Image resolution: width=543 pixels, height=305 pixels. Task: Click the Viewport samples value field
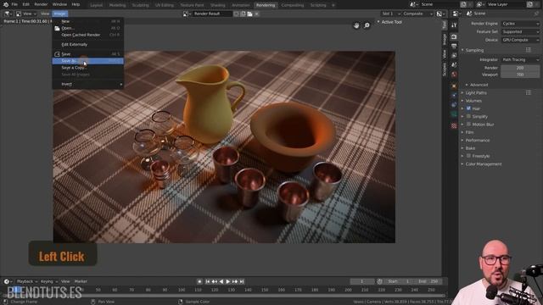coord(520,75)
